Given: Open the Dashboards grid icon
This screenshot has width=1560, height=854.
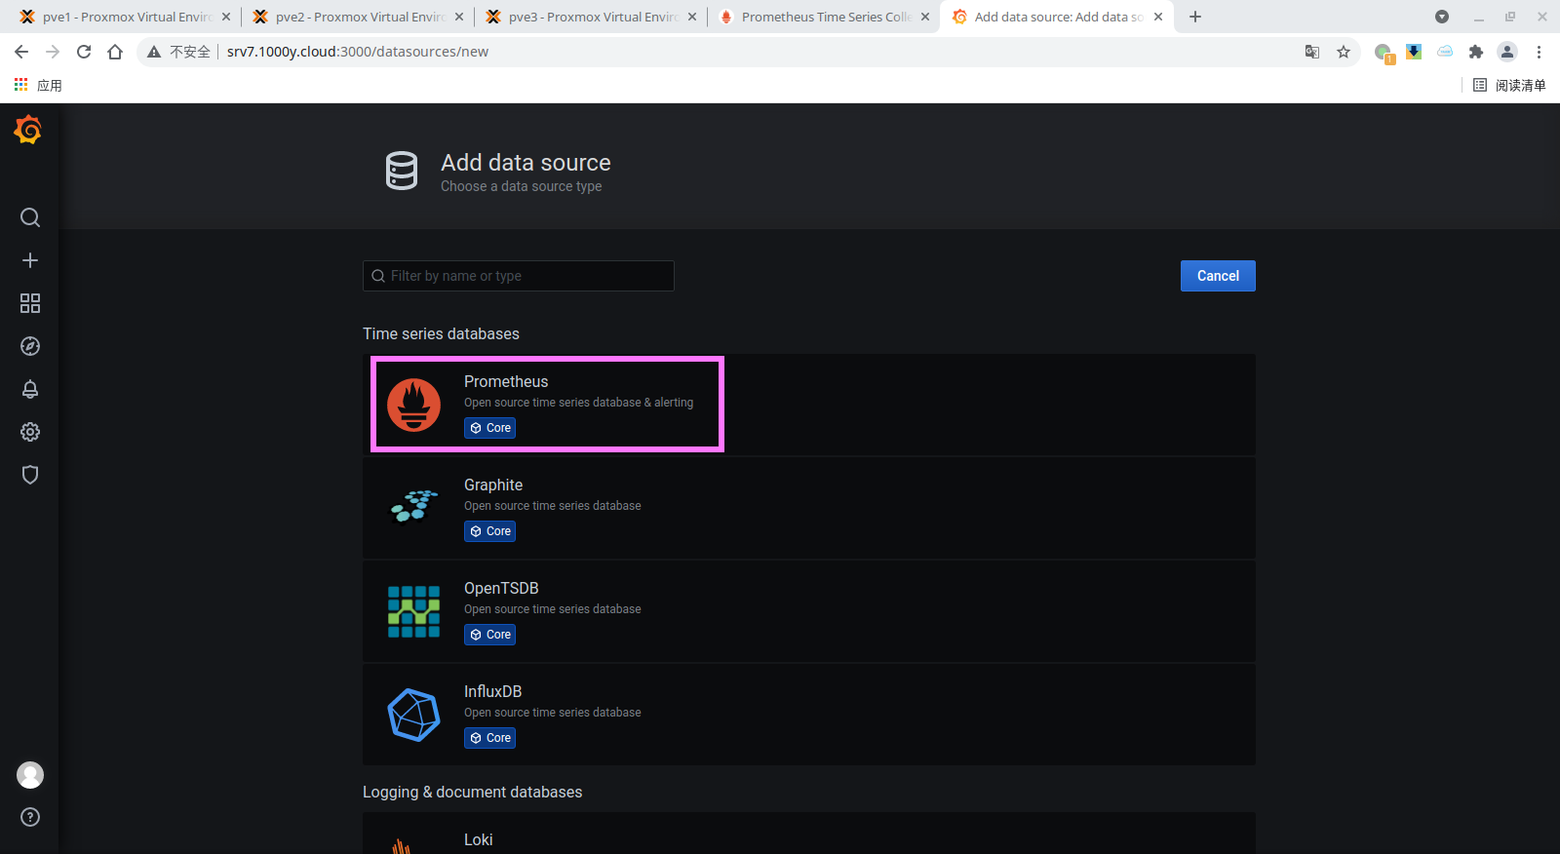Looking at the screenshot, I should pyautogui.click(x=30, y=303).
